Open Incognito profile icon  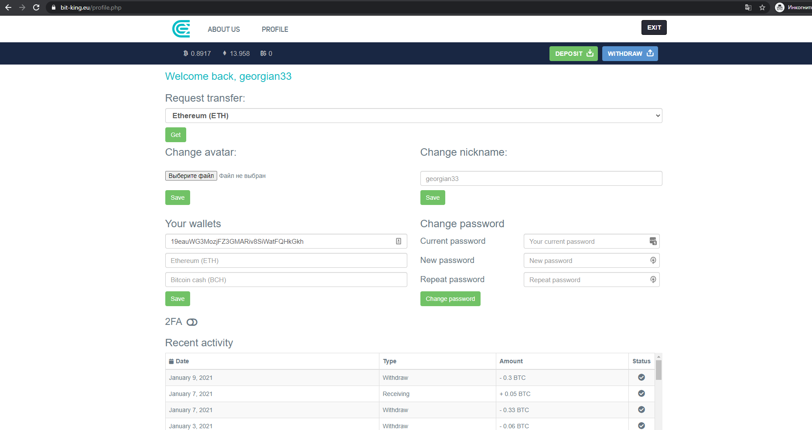tap(780, 7)
